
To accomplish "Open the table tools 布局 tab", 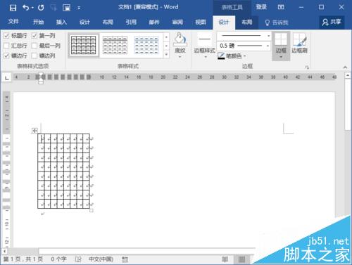I will (x=247, y=22).
